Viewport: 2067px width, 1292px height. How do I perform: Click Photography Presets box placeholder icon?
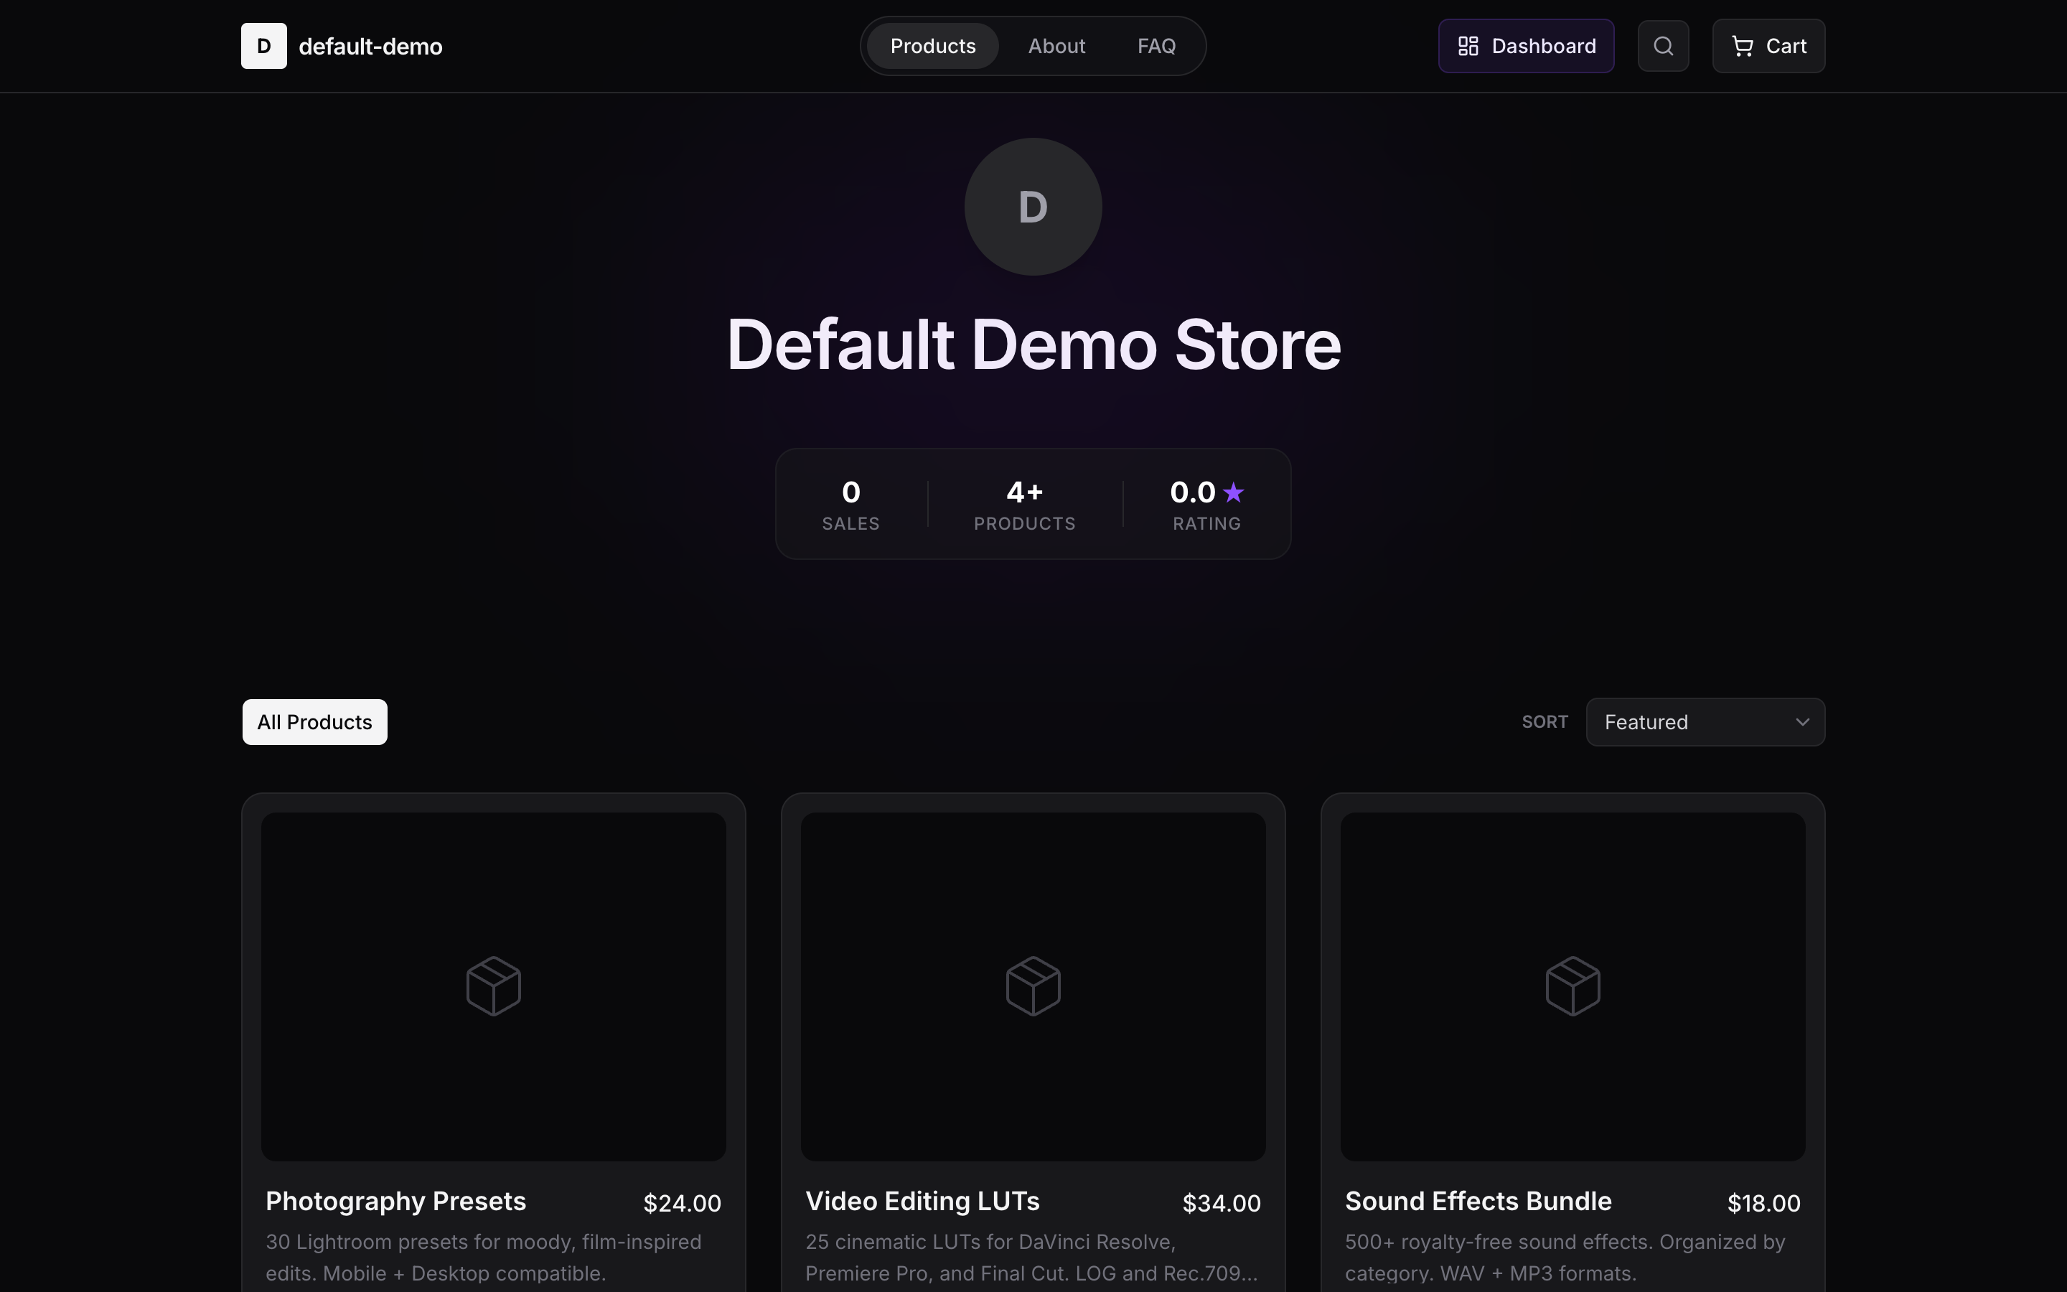[x=493, y=986]
